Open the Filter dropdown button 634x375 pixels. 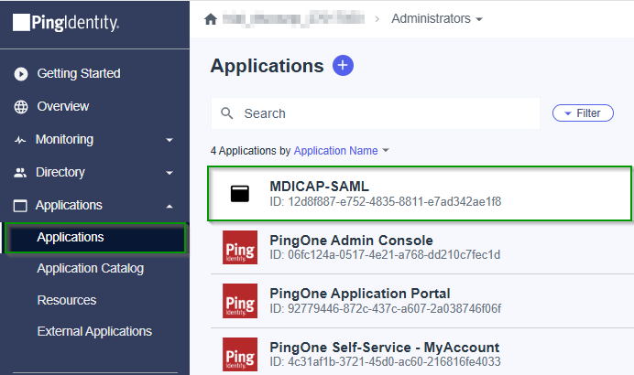click(583, 113)
